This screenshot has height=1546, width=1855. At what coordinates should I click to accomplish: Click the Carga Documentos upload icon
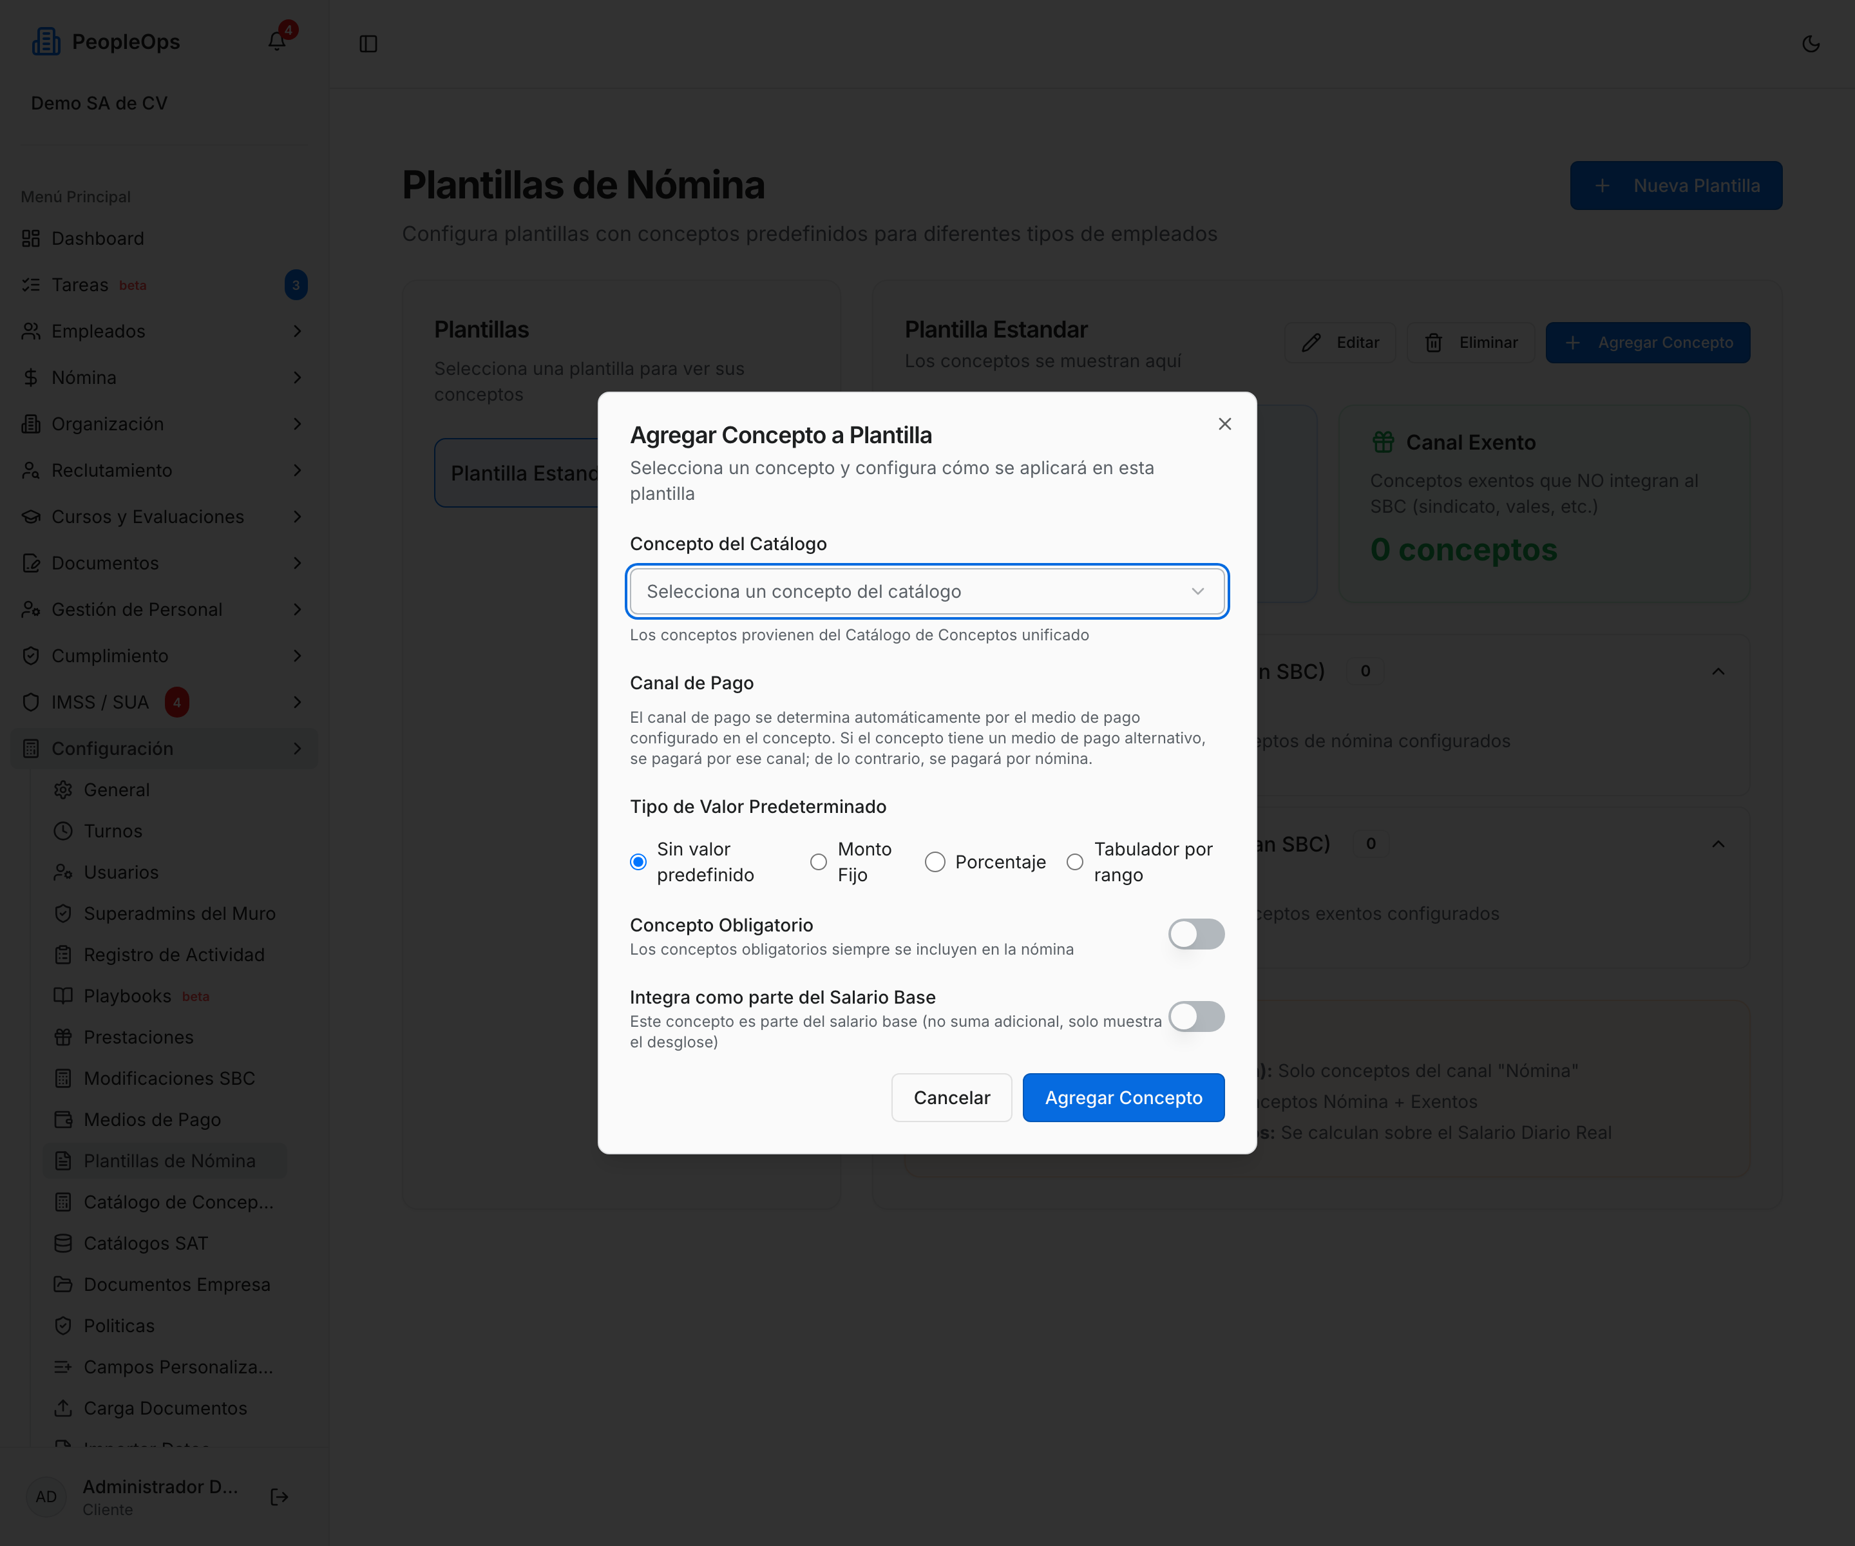coord(62,1408)
